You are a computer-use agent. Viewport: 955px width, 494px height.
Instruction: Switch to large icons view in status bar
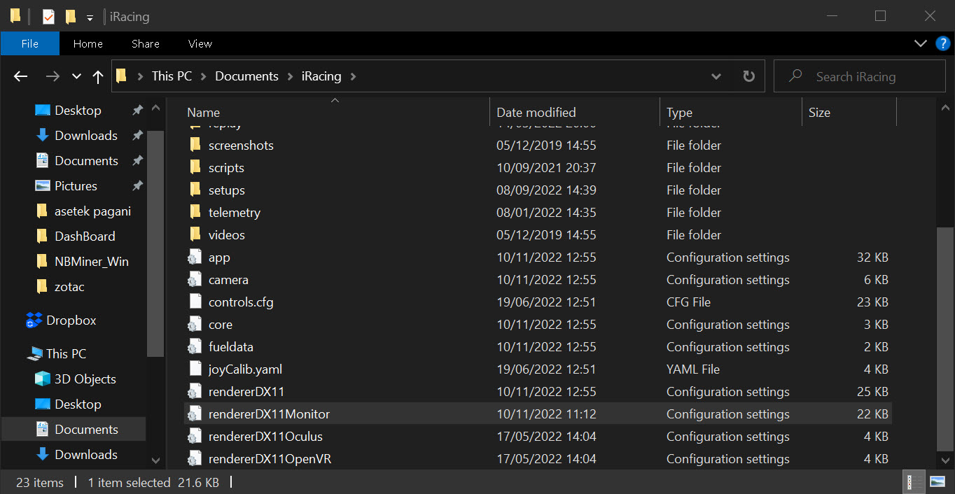point(937,482)
